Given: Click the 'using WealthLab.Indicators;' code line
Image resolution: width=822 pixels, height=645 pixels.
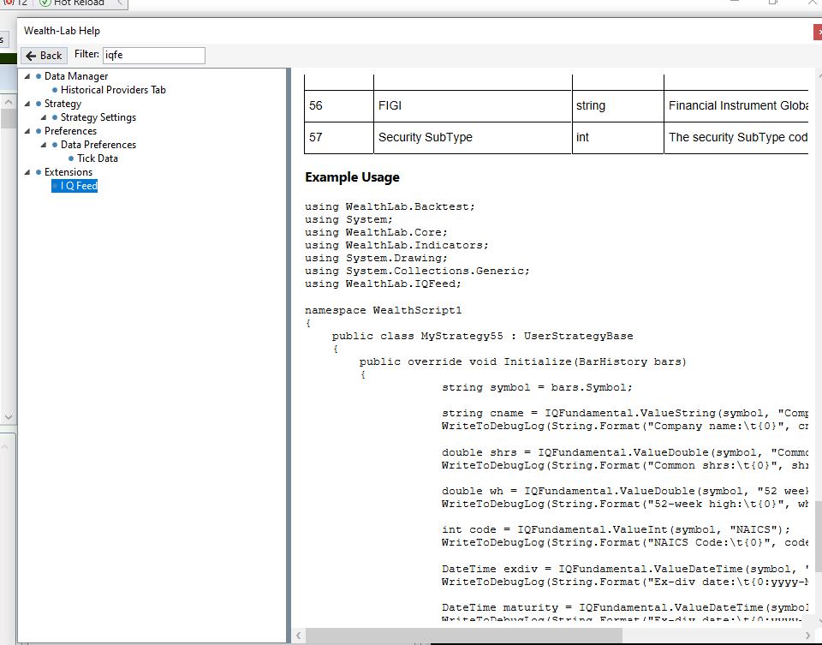Looking at the screenshot, I should point(396,246).
